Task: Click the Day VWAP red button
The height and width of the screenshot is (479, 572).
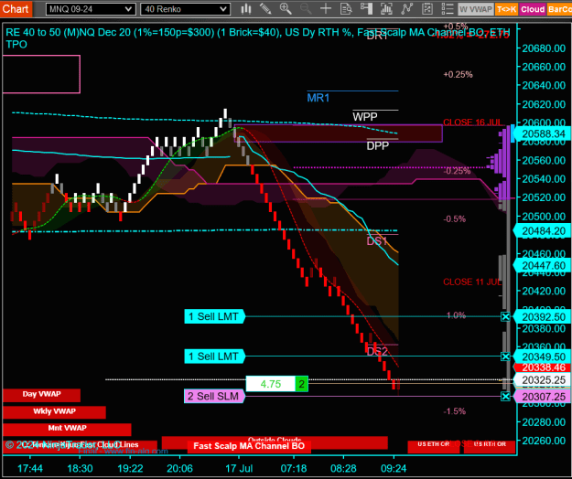Action: (41, 395)
